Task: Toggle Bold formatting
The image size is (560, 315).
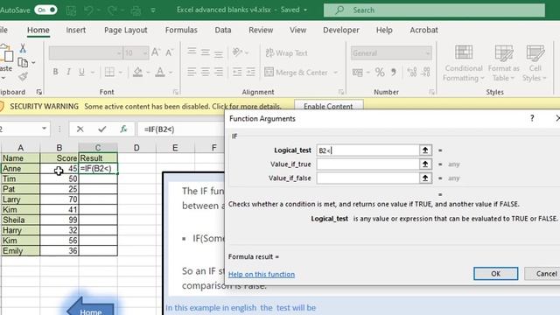Action: [55, 72]
